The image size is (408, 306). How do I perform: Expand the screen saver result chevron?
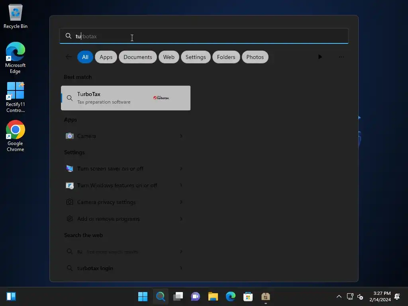tap(181, 169)
